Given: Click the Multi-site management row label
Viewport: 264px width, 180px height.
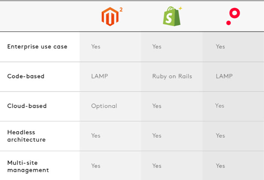Looking at the screenshot, I should coord(28,166).
